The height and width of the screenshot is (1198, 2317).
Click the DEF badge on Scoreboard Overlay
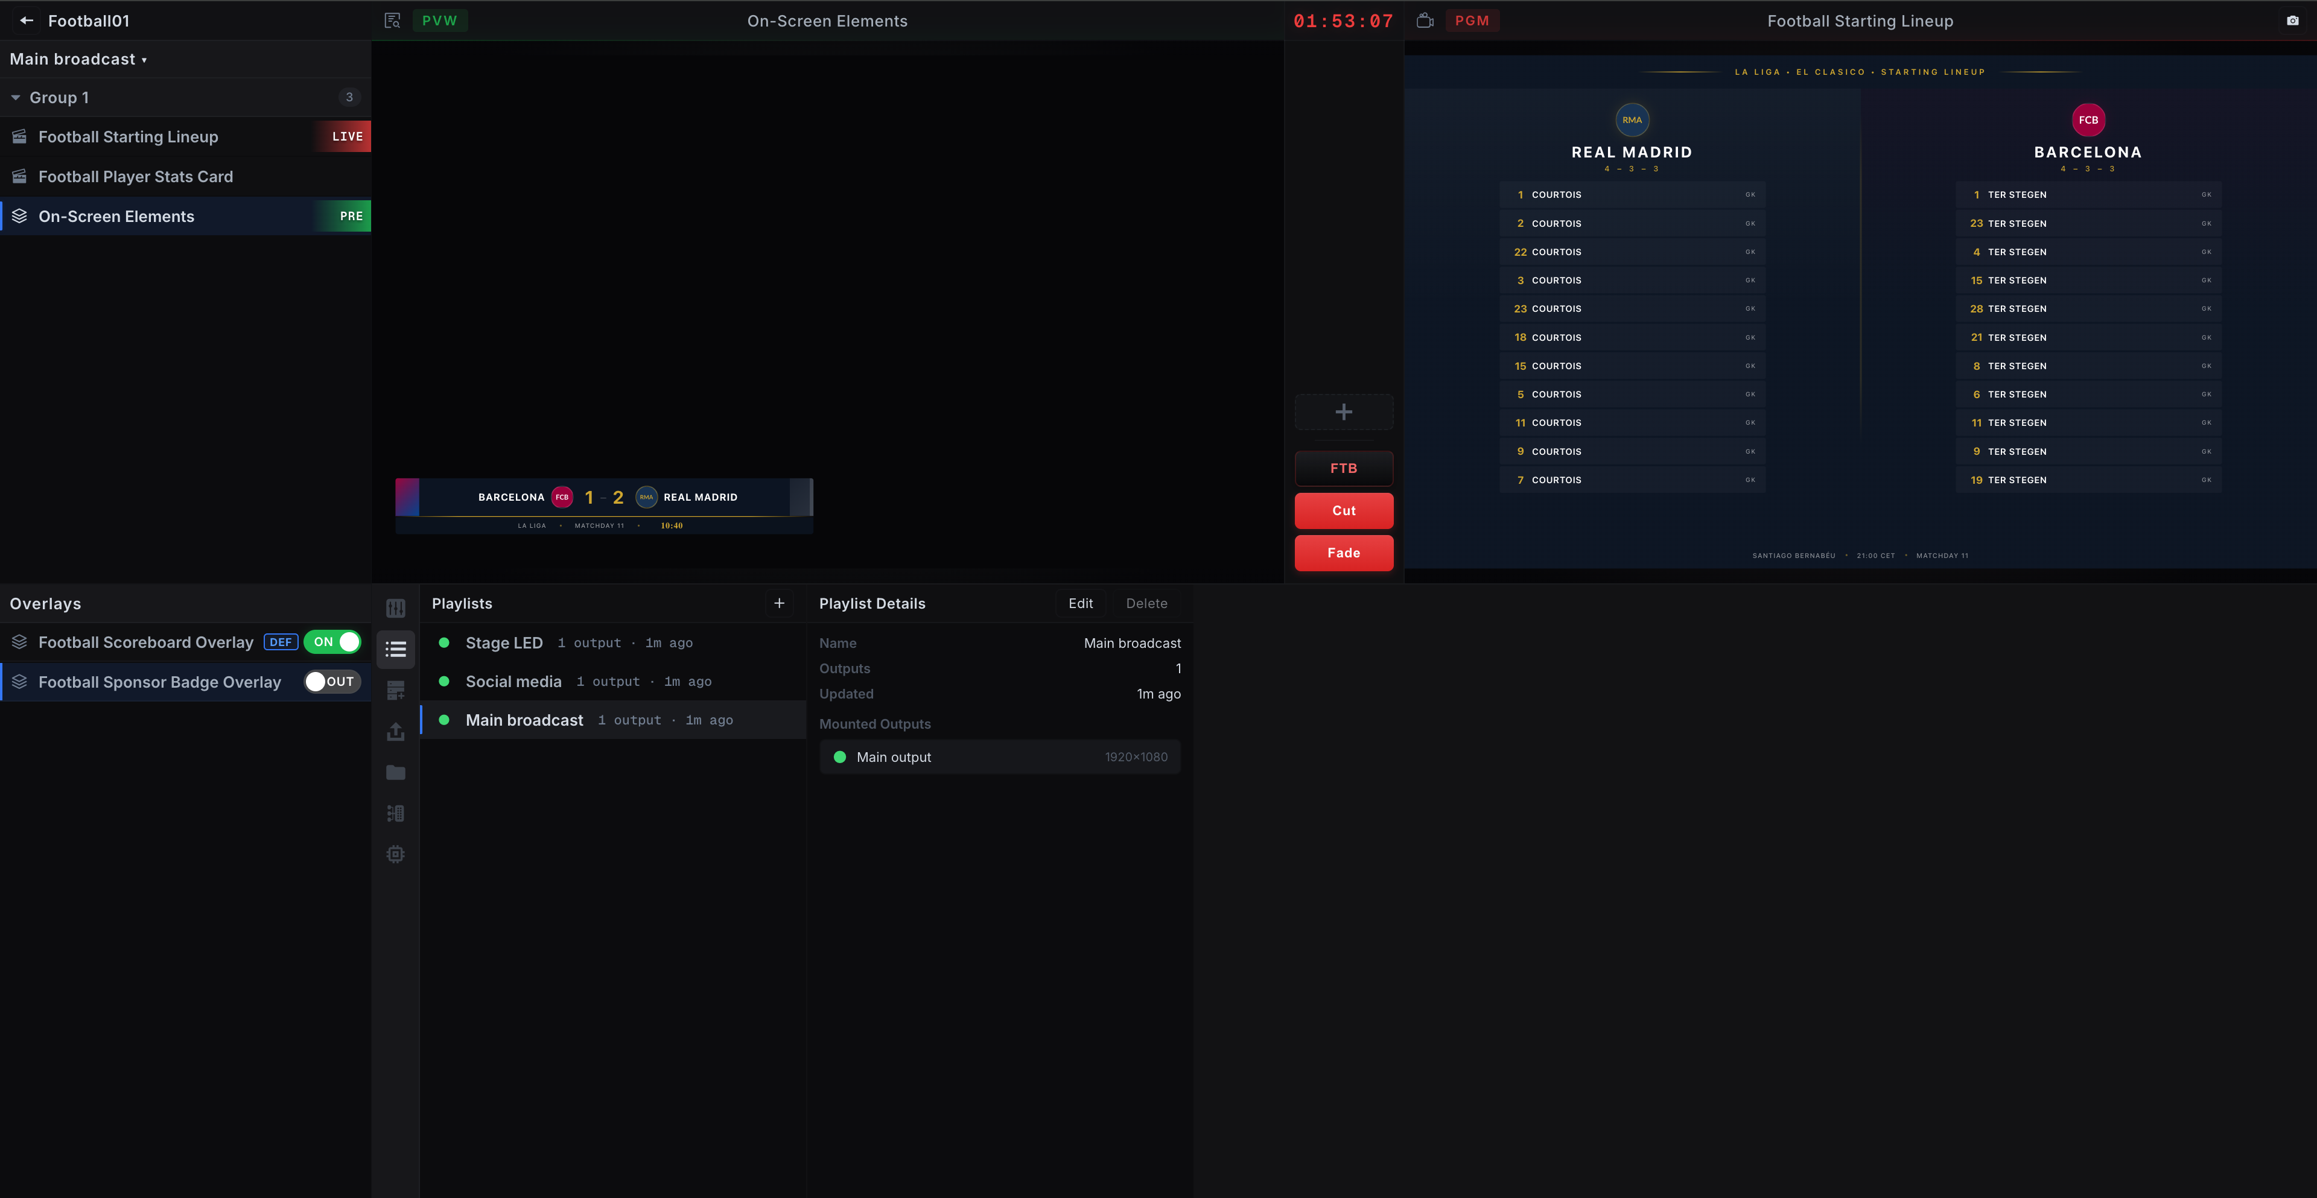pos(281,642)
